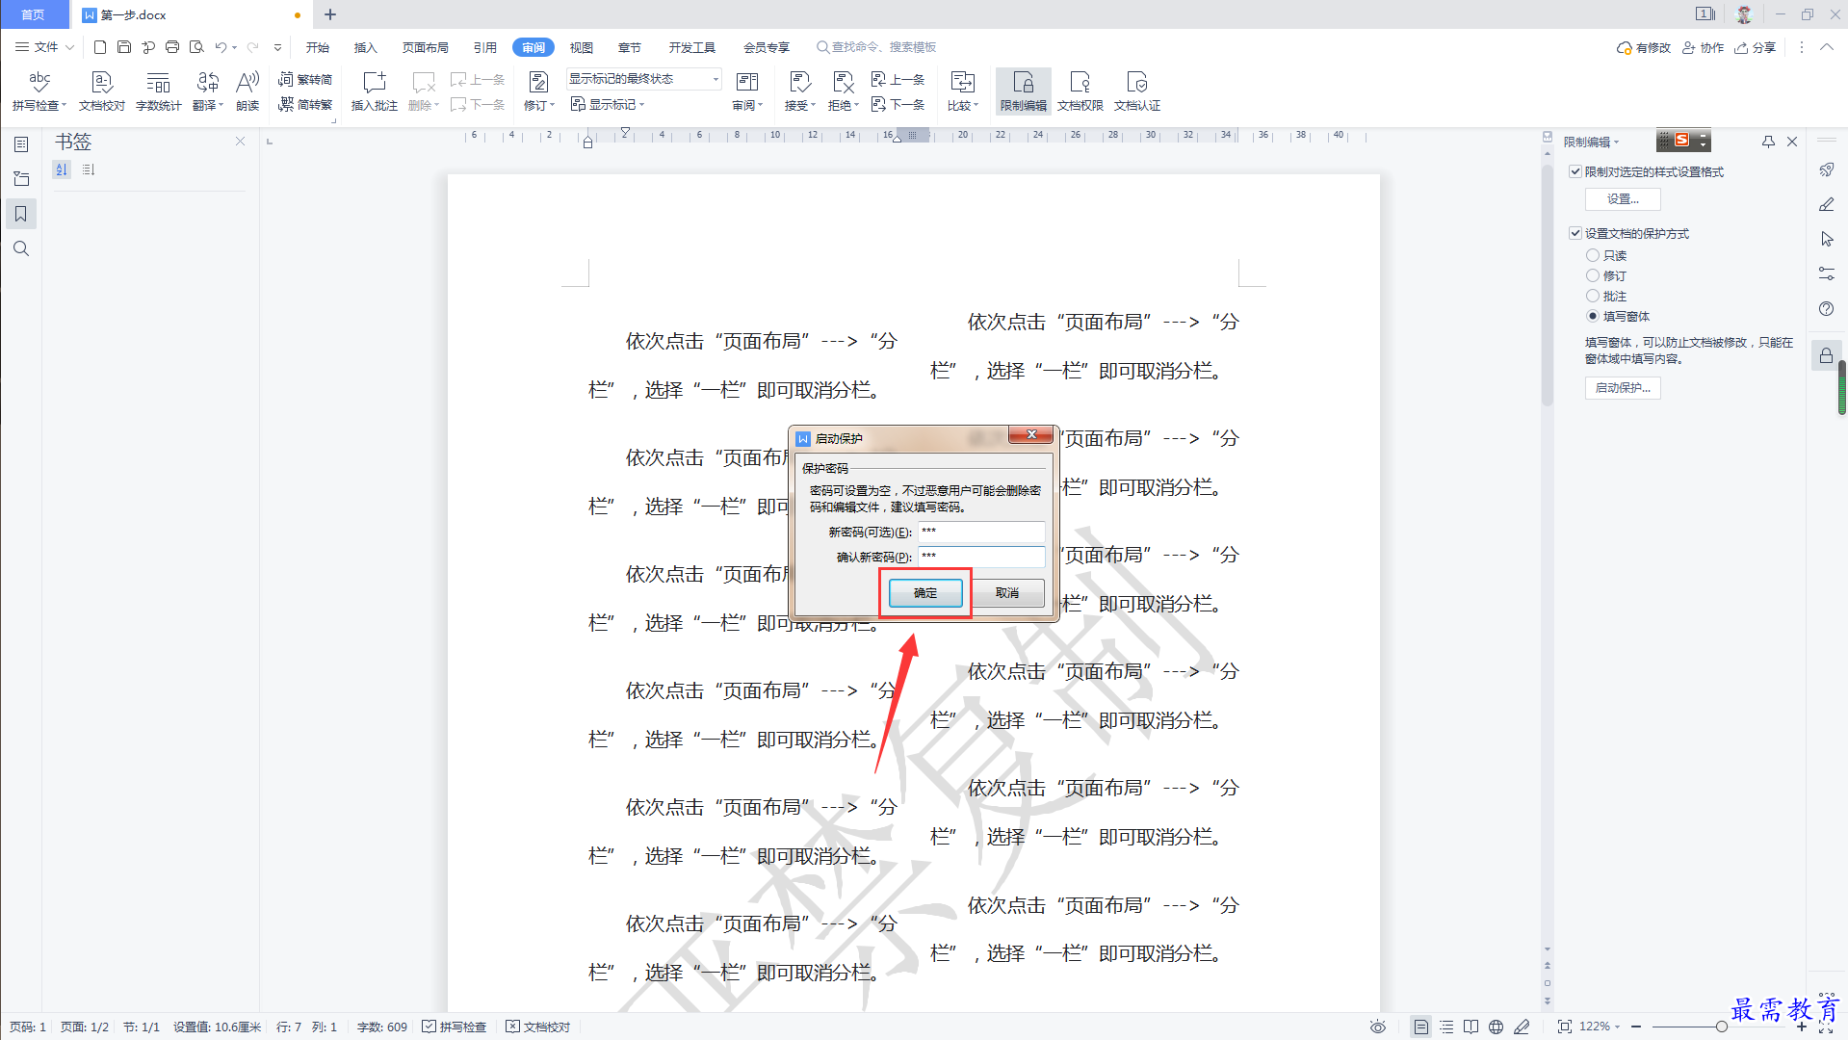Click the 修订 track changes icon
Viewport: 1848px width, 1040px height.
(539, 82)
